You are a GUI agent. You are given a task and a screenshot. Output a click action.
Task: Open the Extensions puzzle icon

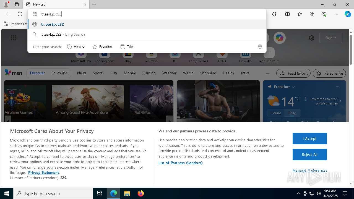click(x=274, y=14)
